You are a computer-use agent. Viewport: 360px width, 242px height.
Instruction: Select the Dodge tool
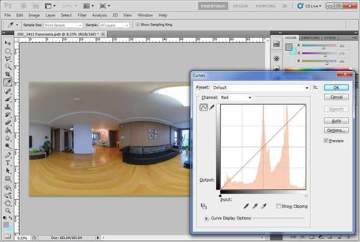click(x=7, y=146)
